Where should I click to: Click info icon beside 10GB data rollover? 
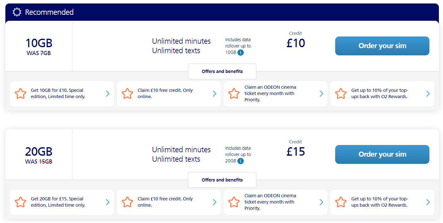[241, 53]
